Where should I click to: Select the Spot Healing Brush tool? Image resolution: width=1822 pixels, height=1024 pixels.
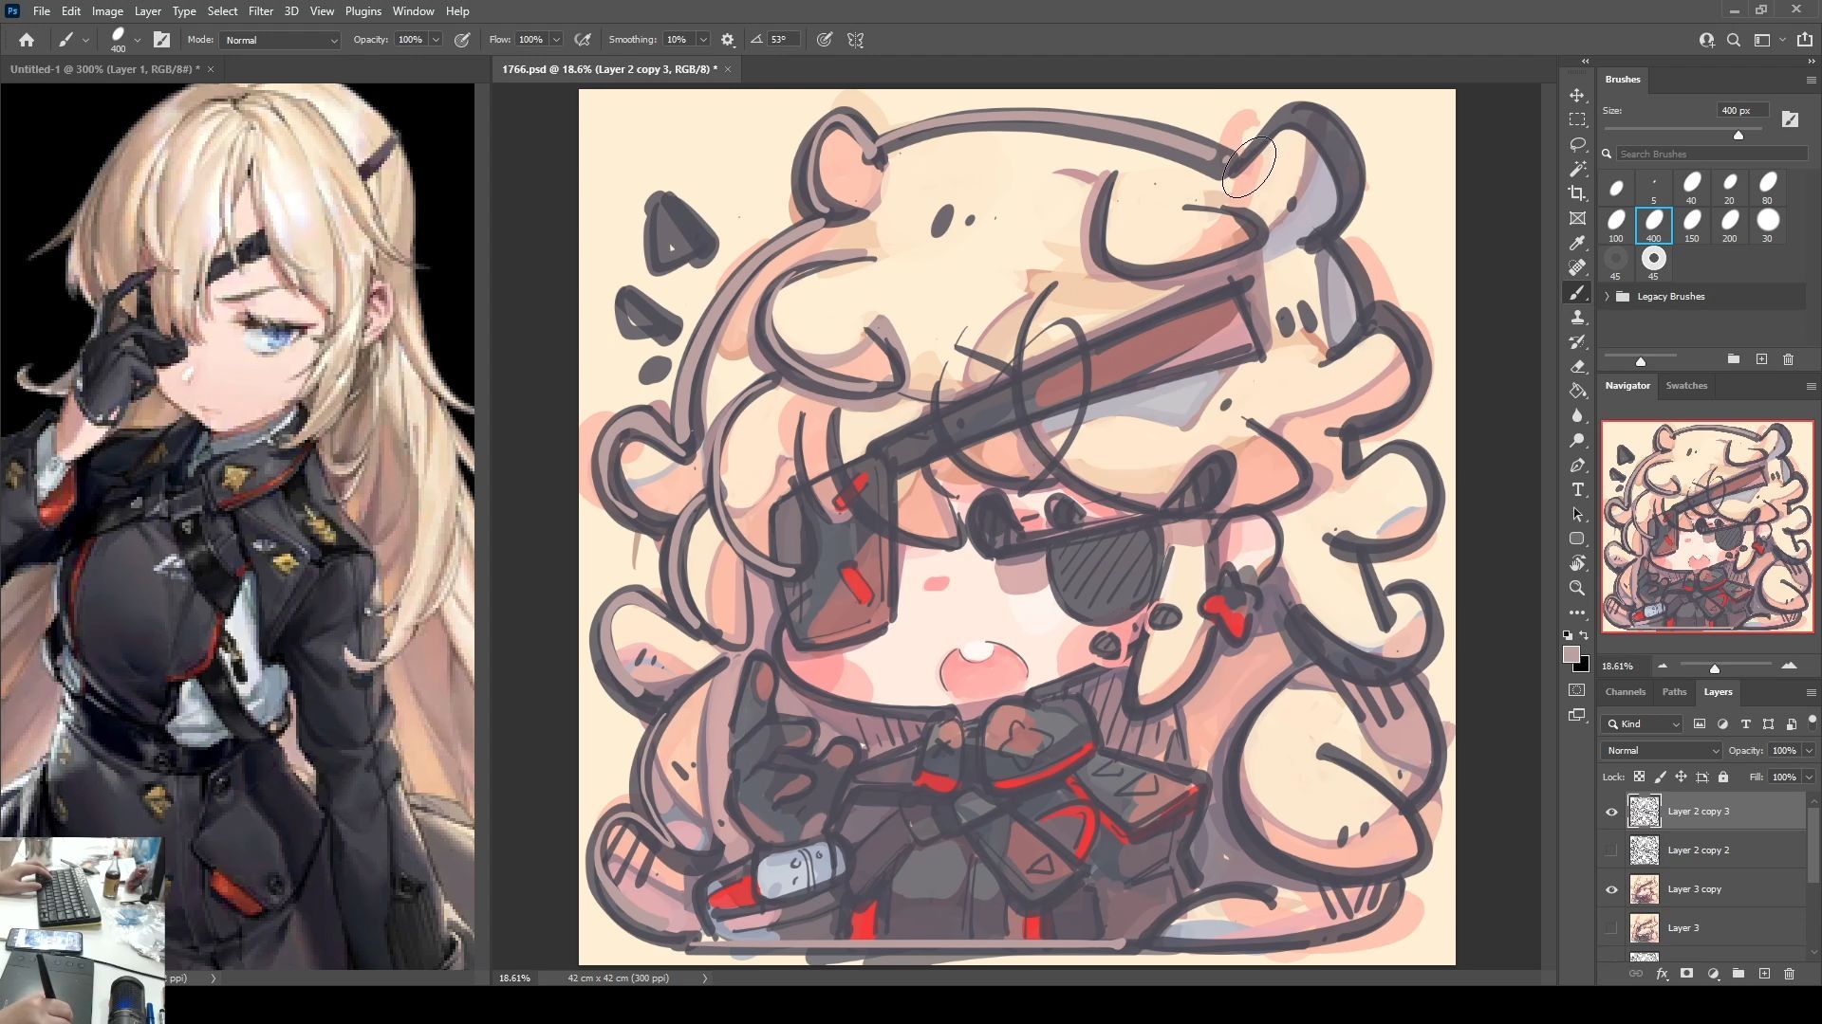click(x=1577, y=267)
